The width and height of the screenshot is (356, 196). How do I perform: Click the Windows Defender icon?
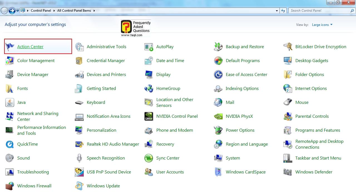pos(288,172)
